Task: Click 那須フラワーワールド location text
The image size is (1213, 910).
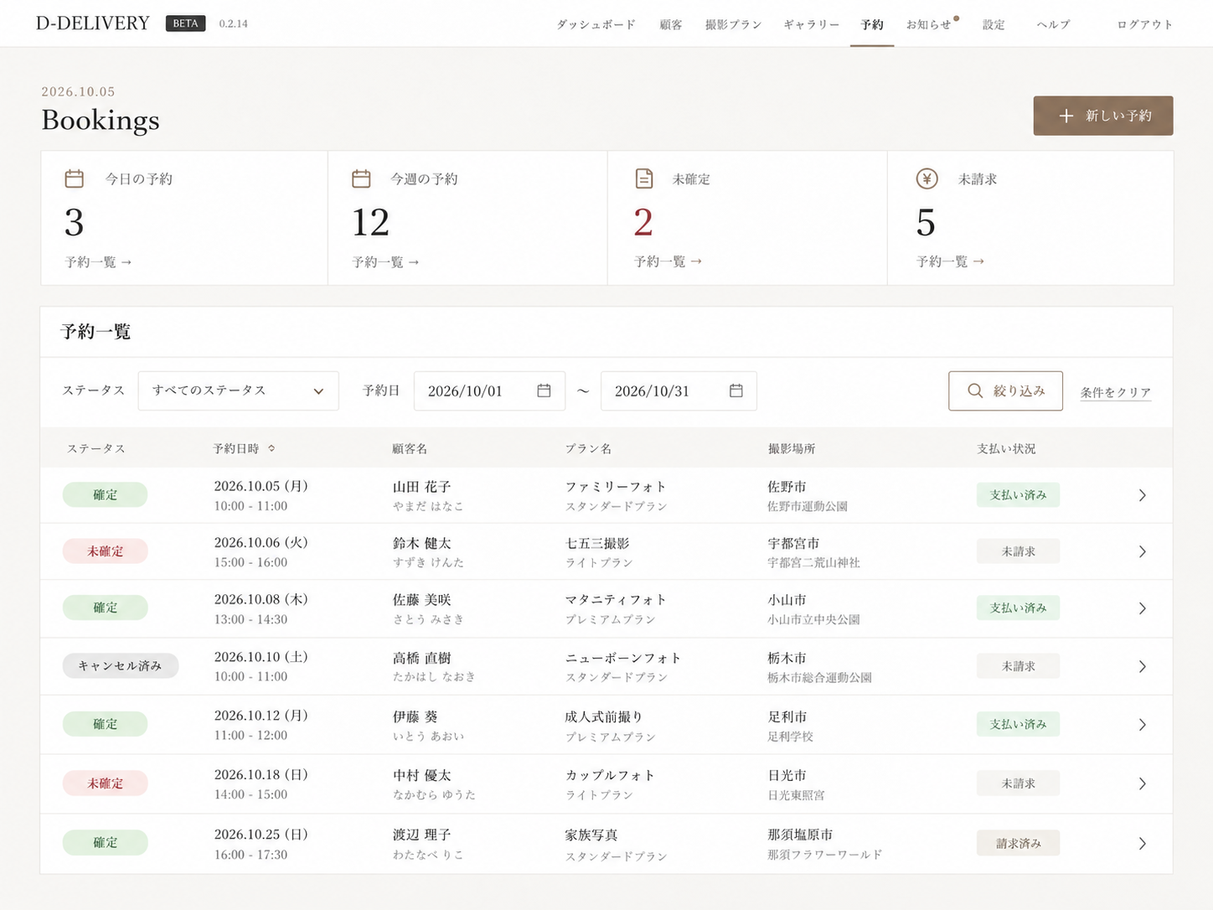Action: pos(824,855)
